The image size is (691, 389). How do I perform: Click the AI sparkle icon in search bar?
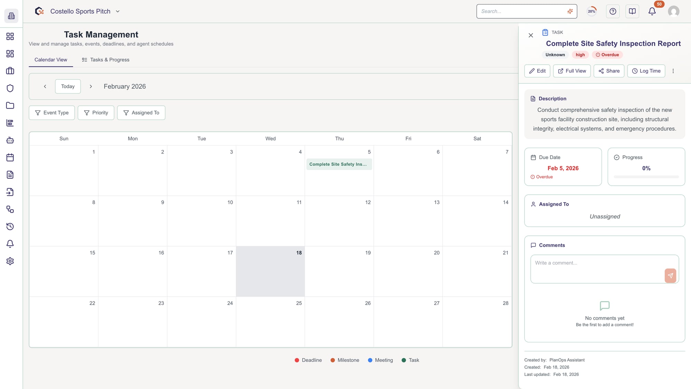(570, 11)
